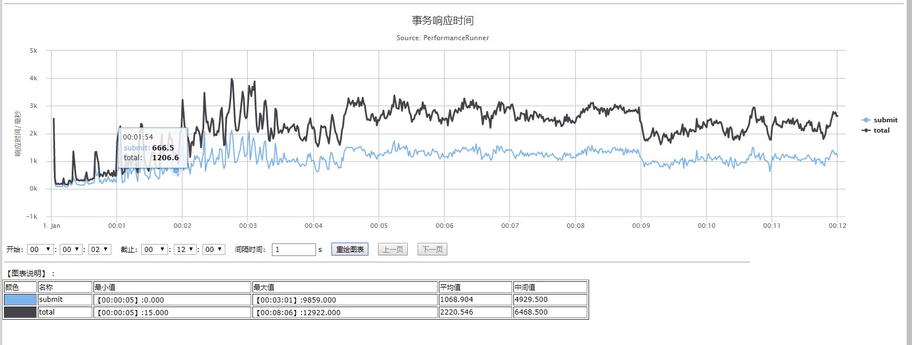
Task: Click total average value 2220.546
Action: (x=476, y=312)
